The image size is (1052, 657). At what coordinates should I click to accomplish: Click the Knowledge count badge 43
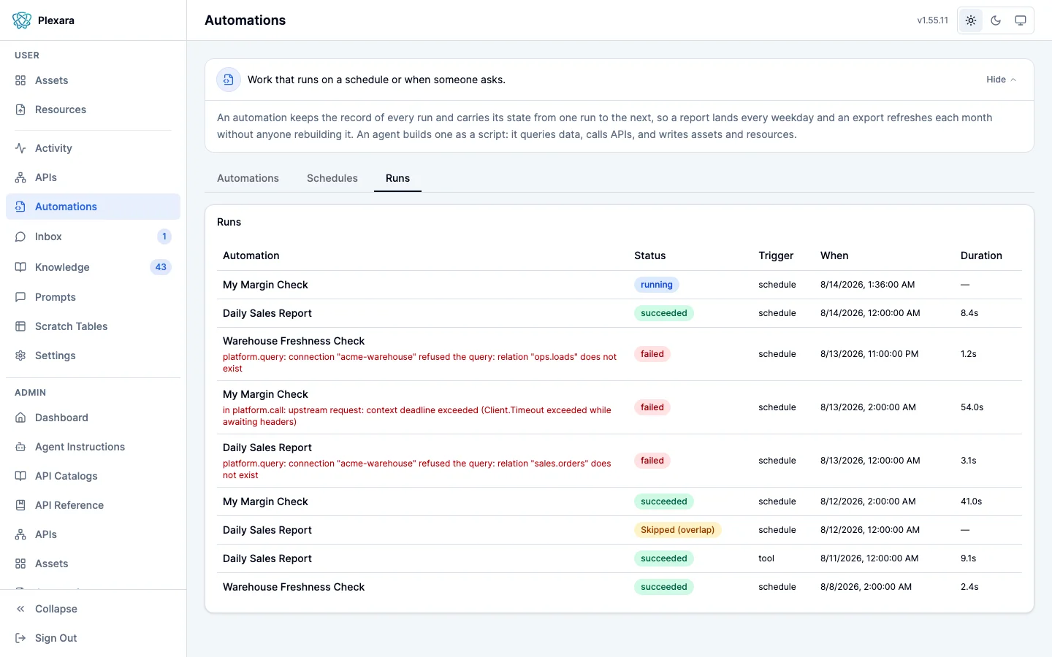click(x=161, y=267)
